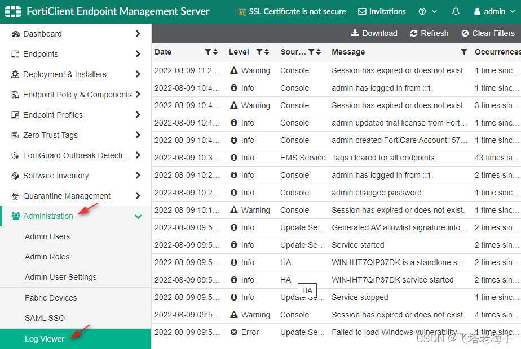
Task: Select Log Viewer
Action: tap(76, 339)
